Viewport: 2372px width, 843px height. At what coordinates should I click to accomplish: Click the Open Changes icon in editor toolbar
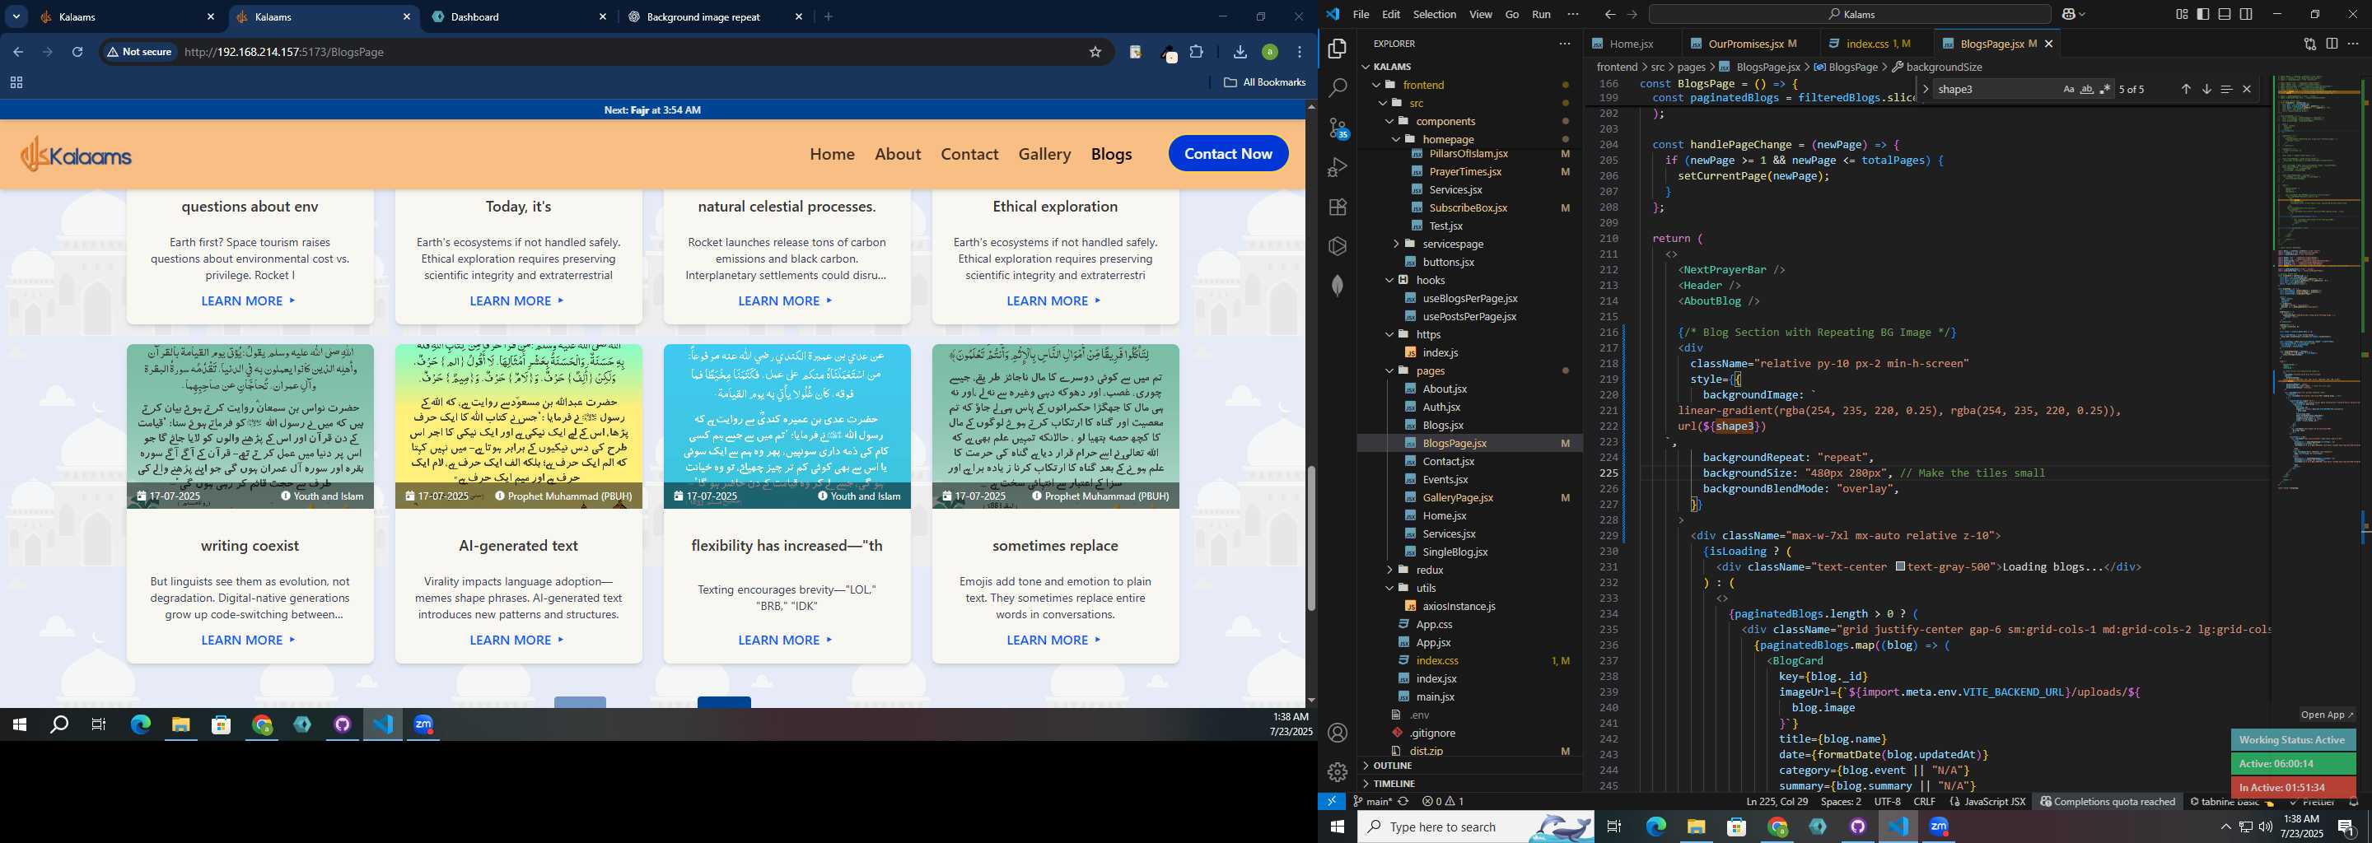pos(2310,44)
